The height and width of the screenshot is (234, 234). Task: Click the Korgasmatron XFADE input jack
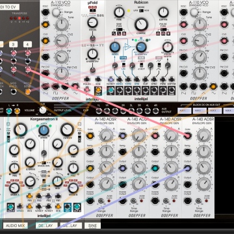coord(20,206)
